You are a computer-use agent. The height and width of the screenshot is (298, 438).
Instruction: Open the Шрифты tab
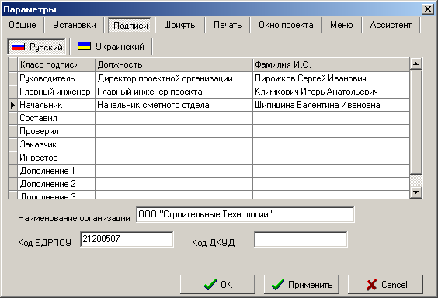pyautogui.click(x=180, y=25)
